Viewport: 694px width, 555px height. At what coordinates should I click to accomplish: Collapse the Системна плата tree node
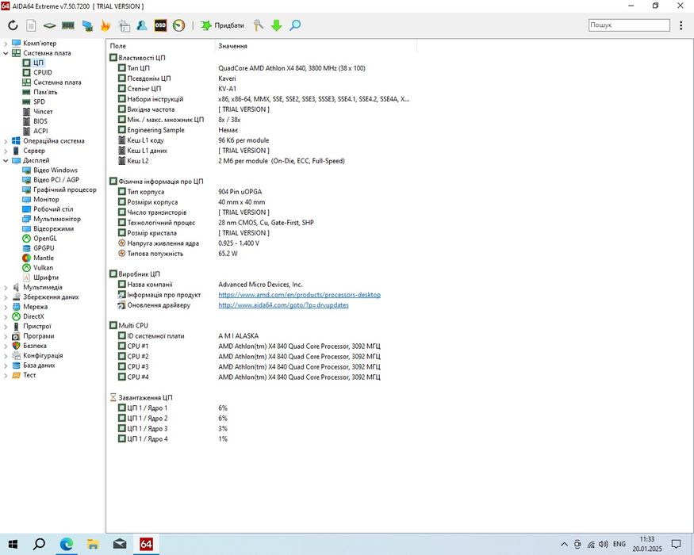click(6, 53)
